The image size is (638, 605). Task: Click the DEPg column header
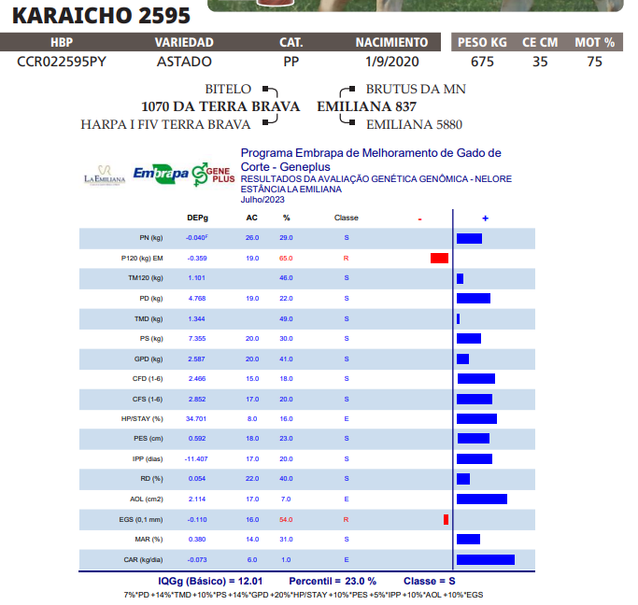pos(197,218)
